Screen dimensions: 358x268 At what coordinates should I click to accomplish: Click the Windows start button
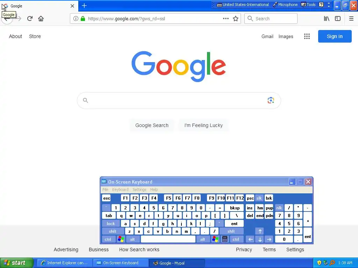coord(17,263)
